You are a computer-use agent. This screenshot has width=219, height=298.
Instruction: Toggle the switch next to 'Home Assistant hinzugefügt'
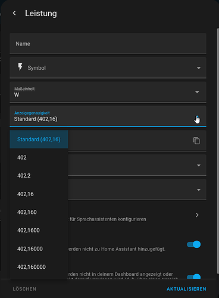point(193,244)
